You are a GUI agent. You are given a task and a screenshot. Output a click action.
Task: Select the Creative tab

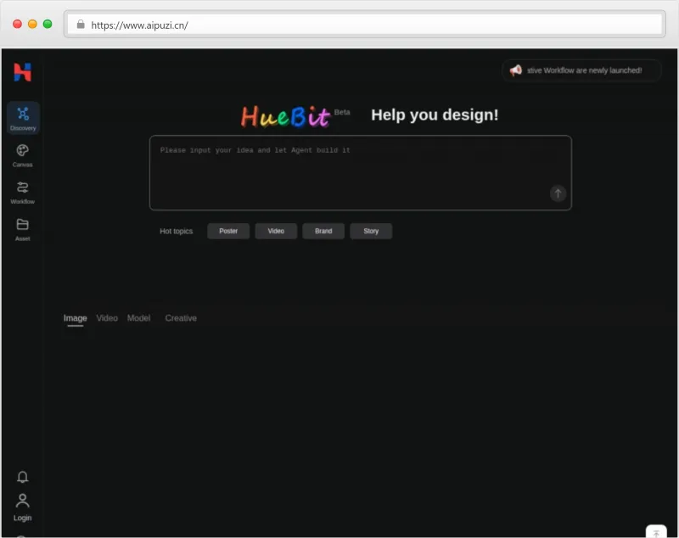(x=180, y=317)
